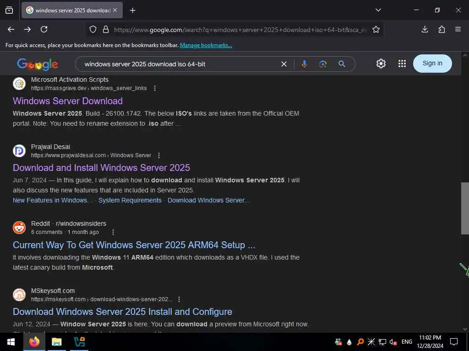469x351 pixels.
Task: Open Google quick settings gear
Action: coord(381,64)
